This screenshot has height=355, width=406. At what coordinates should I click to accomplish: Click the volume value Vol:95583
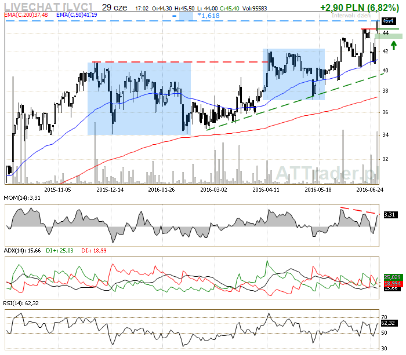tap(255, 9)
